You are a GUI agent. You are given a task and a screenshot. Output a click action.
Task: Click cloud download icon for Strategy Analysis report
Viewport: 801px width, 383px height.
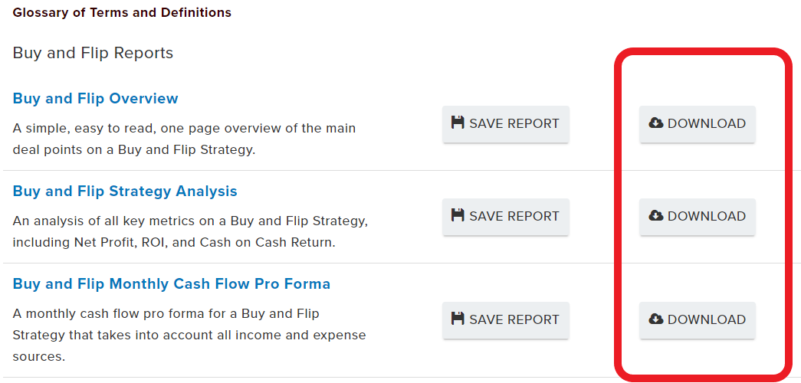pyautogui.click(x=656, y=216)
